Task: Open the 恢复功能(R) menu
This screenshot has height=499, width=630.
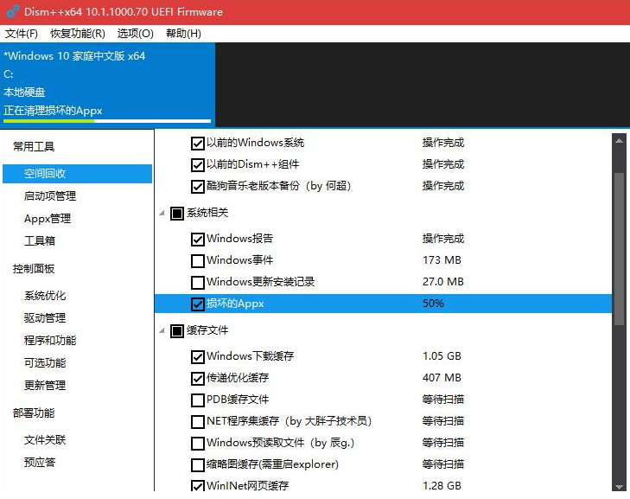Action: [x=78, y=34]
